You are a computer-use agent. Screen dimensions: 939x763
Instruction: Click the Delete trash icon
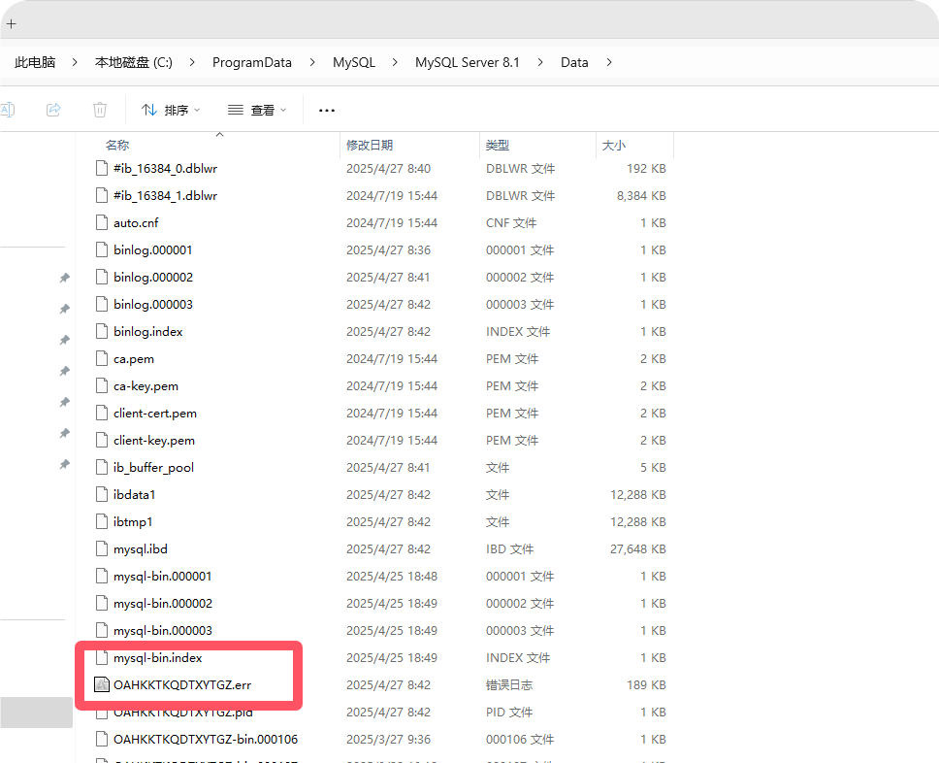tap(100, 109)
